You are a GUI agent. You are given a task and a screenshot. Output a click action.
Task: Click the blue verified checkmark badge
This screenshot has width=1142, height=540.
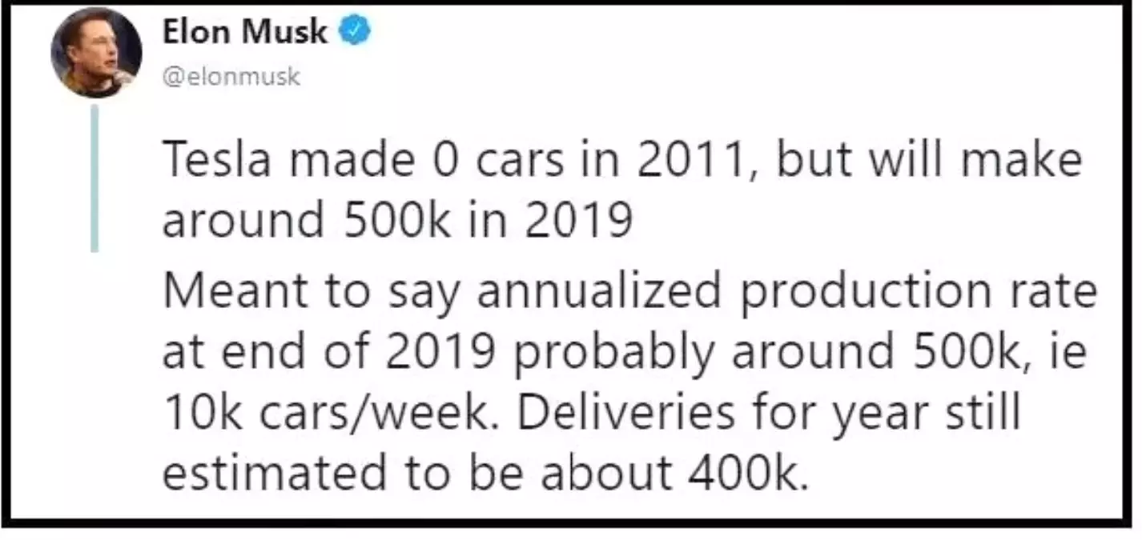pyautogui.click(x=357, y=33)
